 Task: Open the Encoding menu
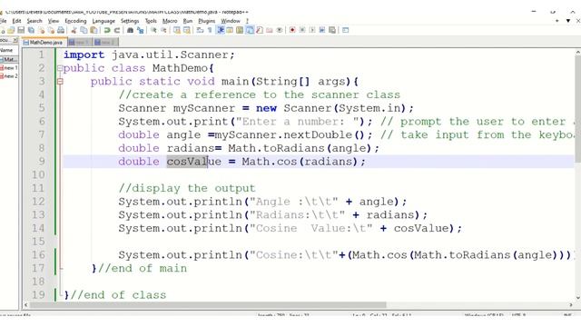point(75,21)
